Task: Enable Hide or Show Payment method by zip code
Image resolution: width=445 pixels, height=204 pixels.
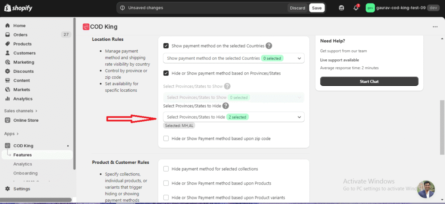Action: pyautogui.click(x=166, y=139)
